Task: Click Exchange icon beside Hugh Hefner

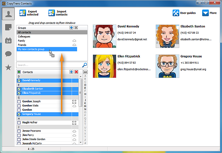Action: click(x=74, y=123)
